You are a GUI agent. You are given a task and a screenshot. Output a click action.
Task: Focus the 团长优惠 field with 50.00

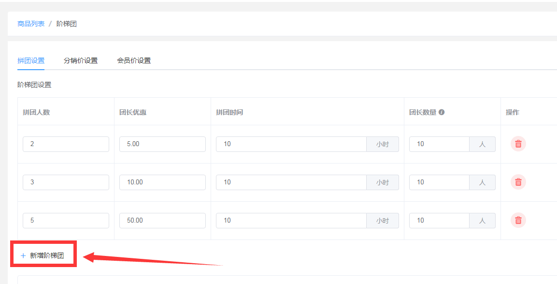(162, 221)
